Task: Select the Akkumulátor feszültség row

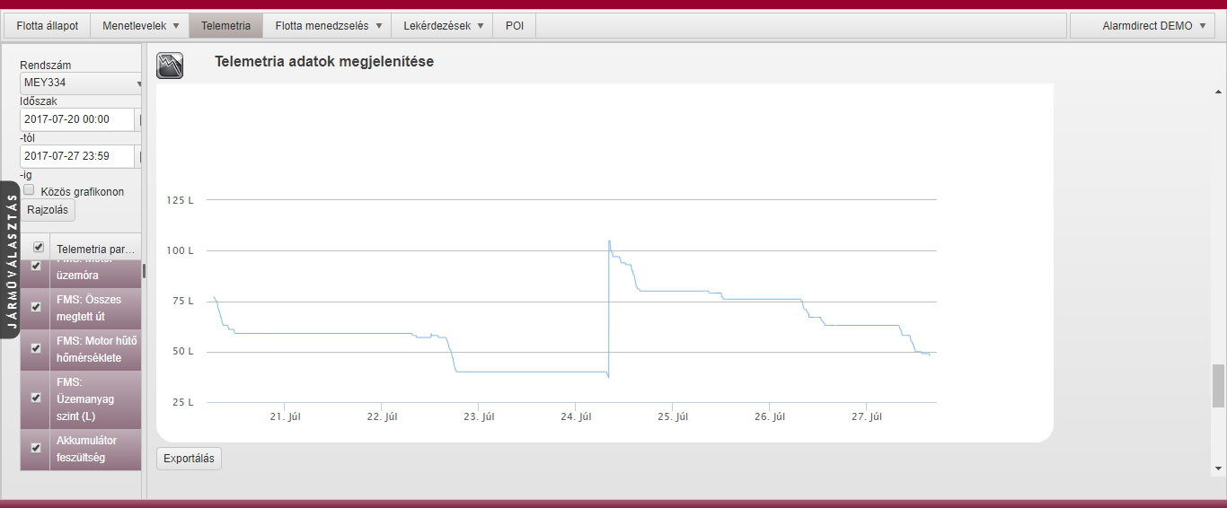Action: 81,450
